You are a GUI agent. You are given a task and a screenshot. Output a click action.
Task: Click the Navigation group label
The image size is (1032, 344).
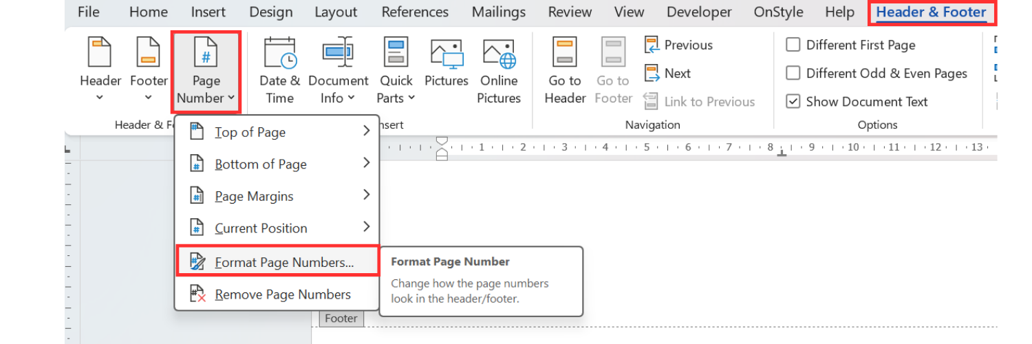tap(652, 125)
